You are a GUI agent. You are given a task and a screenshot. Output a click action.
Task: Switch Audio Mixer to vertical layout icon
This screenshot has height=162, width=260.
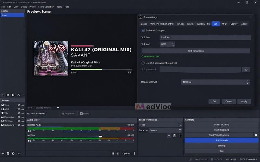pyautogui.click(x=113, y=154)
